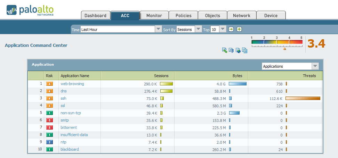Click the shield report icon
The height and width of the screenshot is (158, 338).
tap(231, 51)
